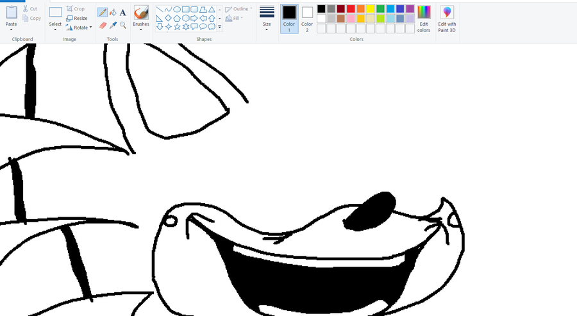Click the Crop button
577x316 pixels.
point(76,9)
